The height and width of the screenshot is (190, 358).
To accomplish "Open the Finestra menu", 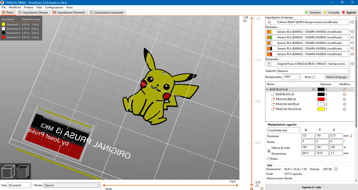I will 28,7.
